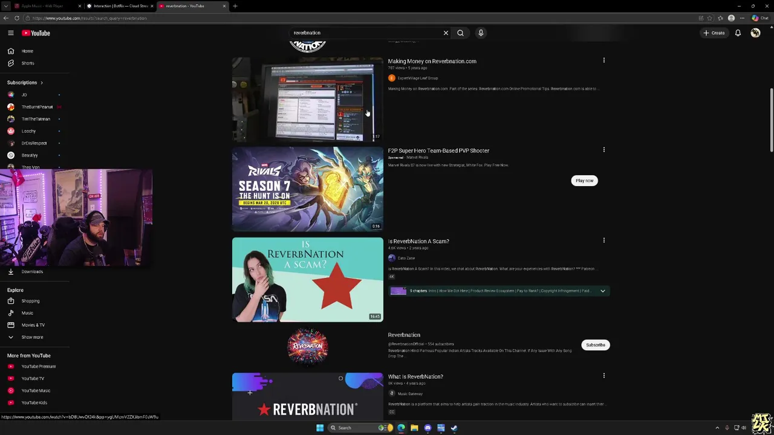Open the Cato Zane channel avatar
Viewport: 774px width, 435px height.
(392, 258)
